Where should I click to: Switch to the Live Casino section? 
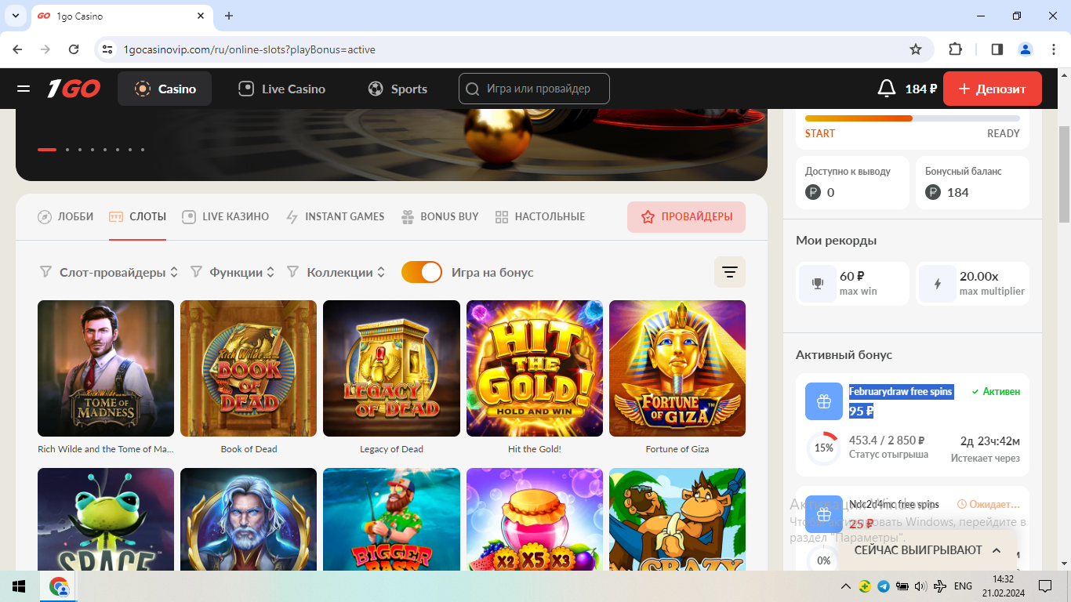tap(281, 89)
